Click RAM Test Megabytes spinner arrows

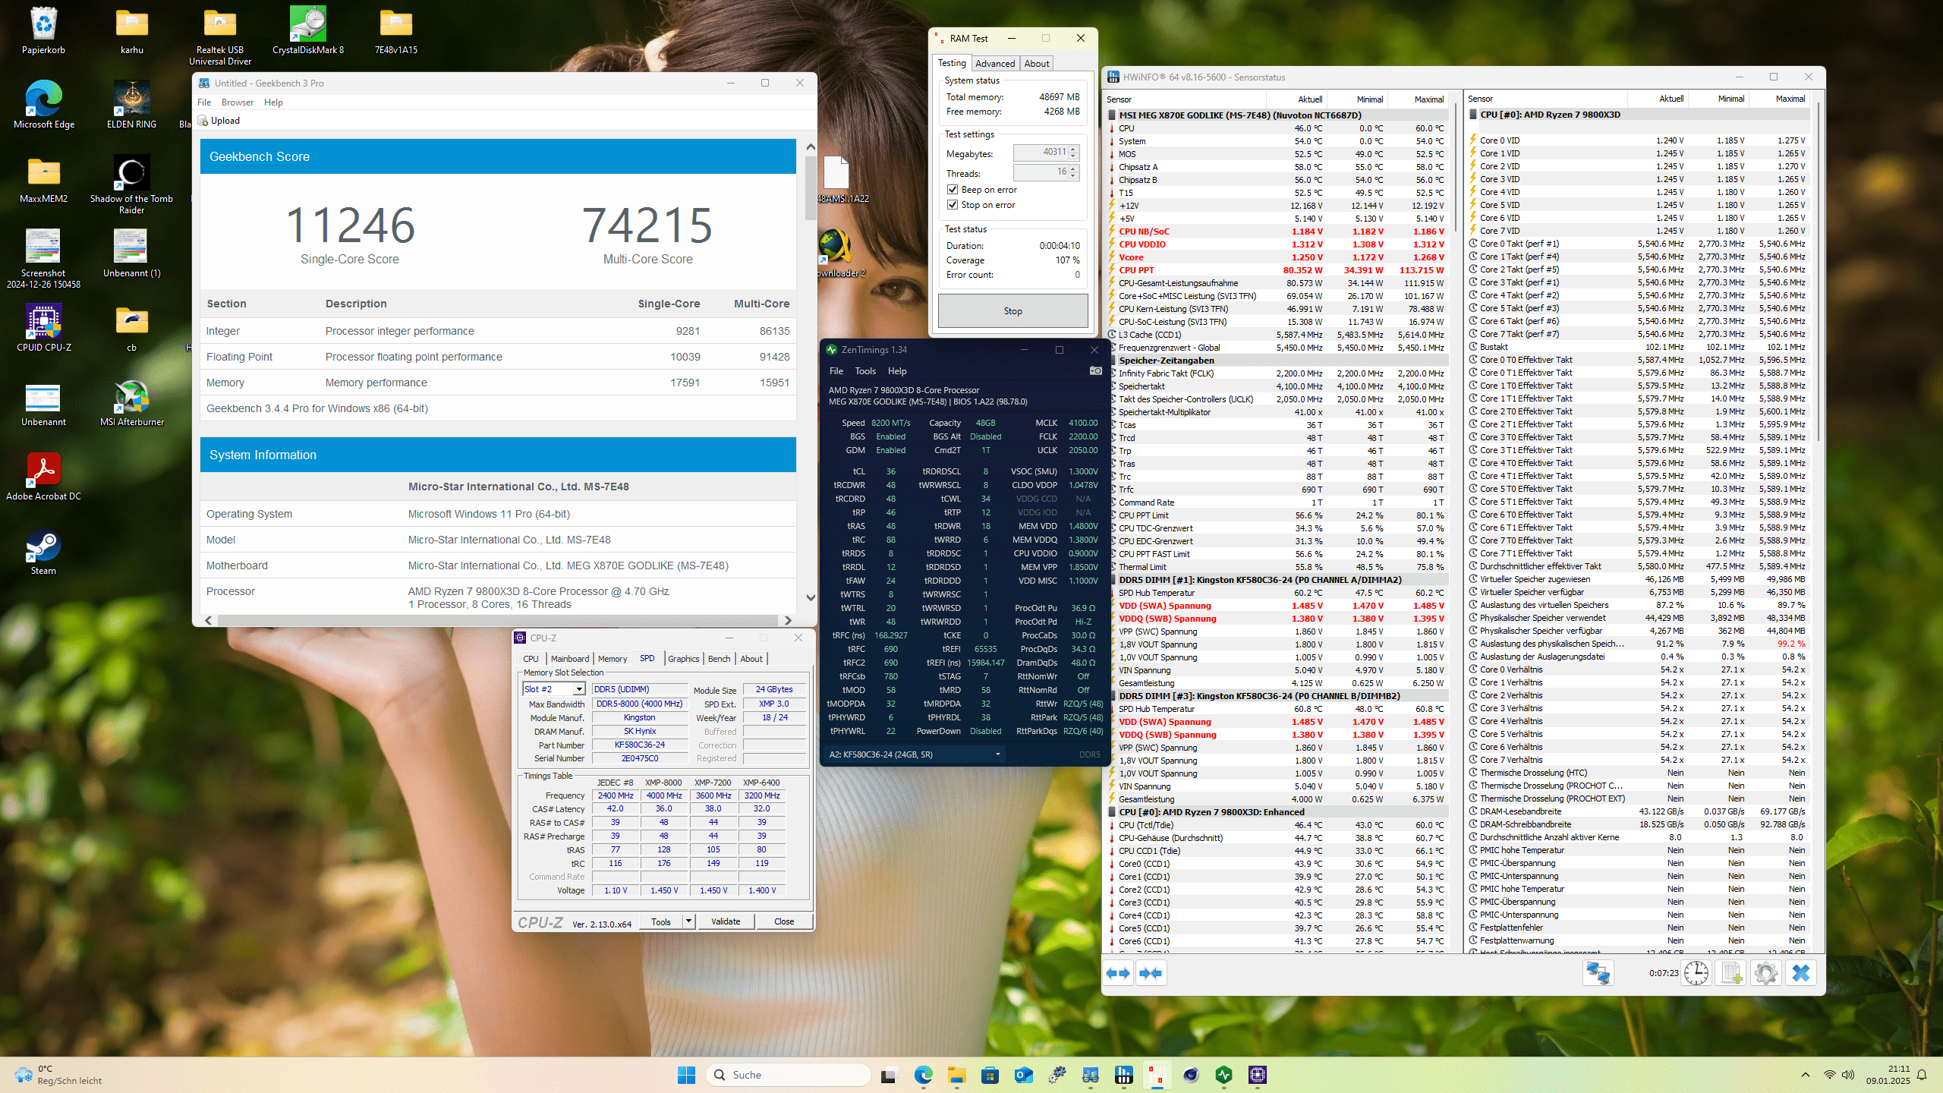pyautogui.click(x=1073, y=153)
